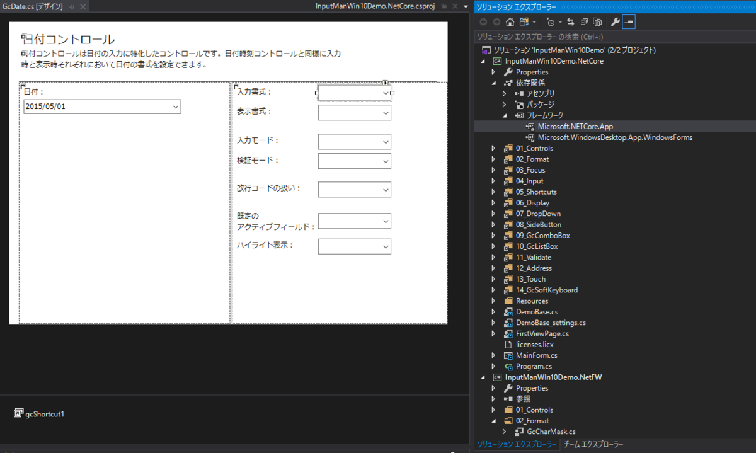This screenshot has height=453, width=756.
Task: Close the GcDate.cs designer tab
Action: [83, 6]
